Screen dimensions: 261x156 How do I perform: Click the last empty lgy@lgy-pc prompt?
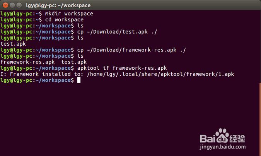click(37, 80)
